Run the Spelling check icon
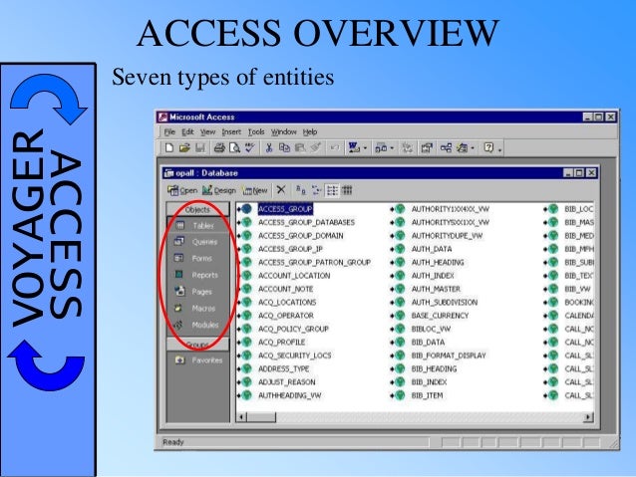636x477 pixels. point(249,147)
